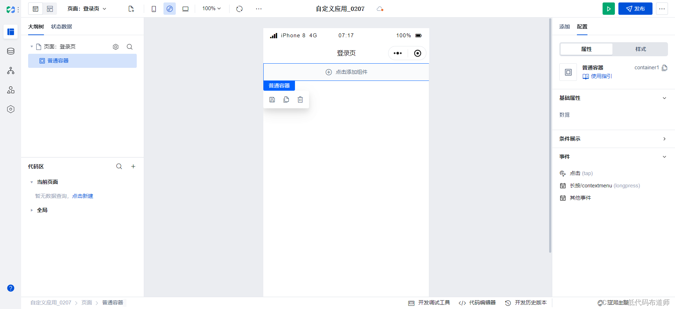Select the 属性 segment tab
This screenshot has width=675, height=309.
(x=586, y=49)
